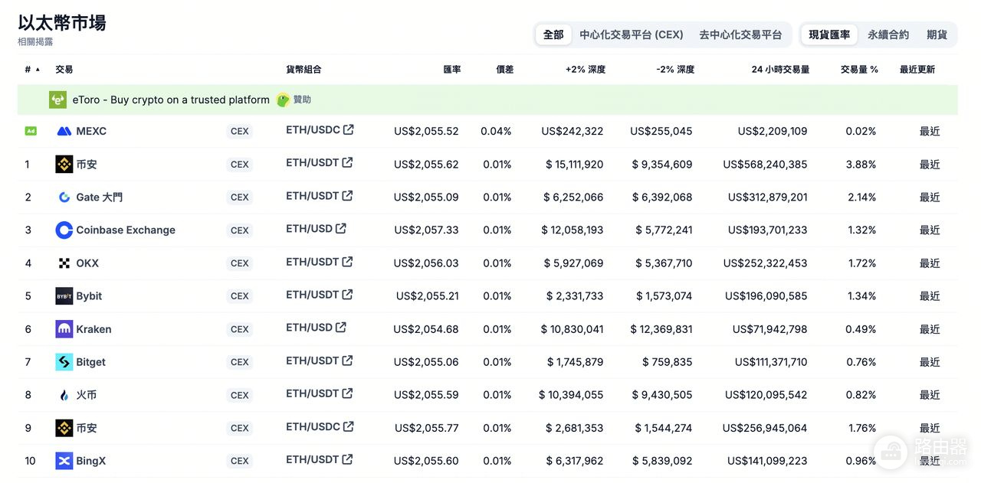Image resolution: width=981 pixels, height=483 pixels.
Task: Click the Bitget logo icon
Action: click(x=64, y=362)
